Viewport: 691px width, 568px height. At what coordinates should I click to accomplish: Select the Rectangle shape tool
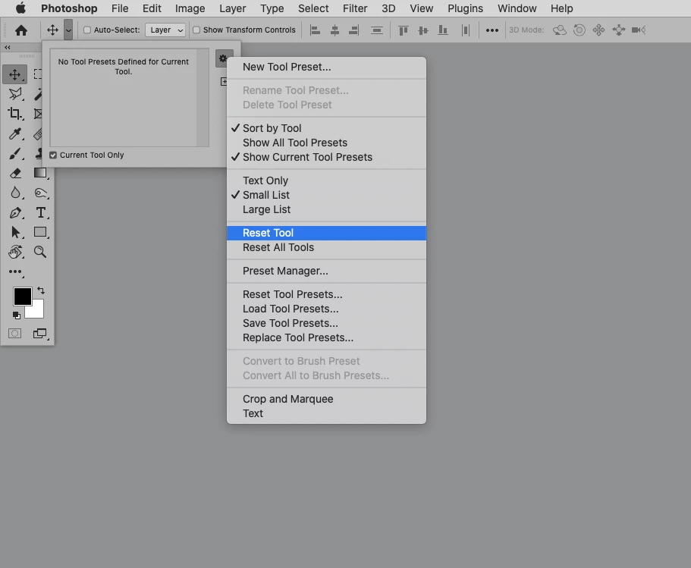tap(40, 232)
